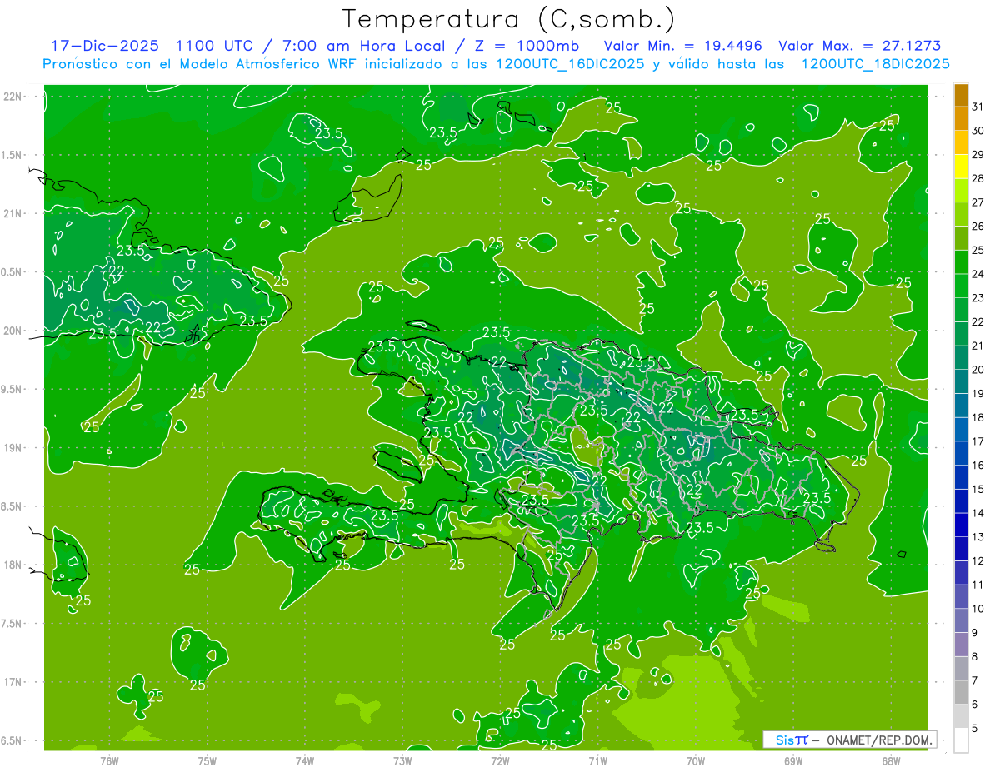The height and width of the screenshot is (772, 1000).
Task: Click the "75W" longitude axis label
Action: (x=207, y=760)
